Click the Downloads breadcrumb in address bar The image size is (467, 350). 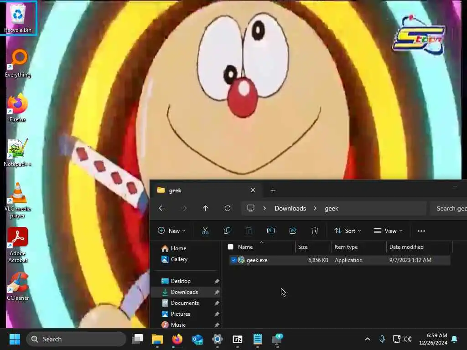click(x=290, y=208)
